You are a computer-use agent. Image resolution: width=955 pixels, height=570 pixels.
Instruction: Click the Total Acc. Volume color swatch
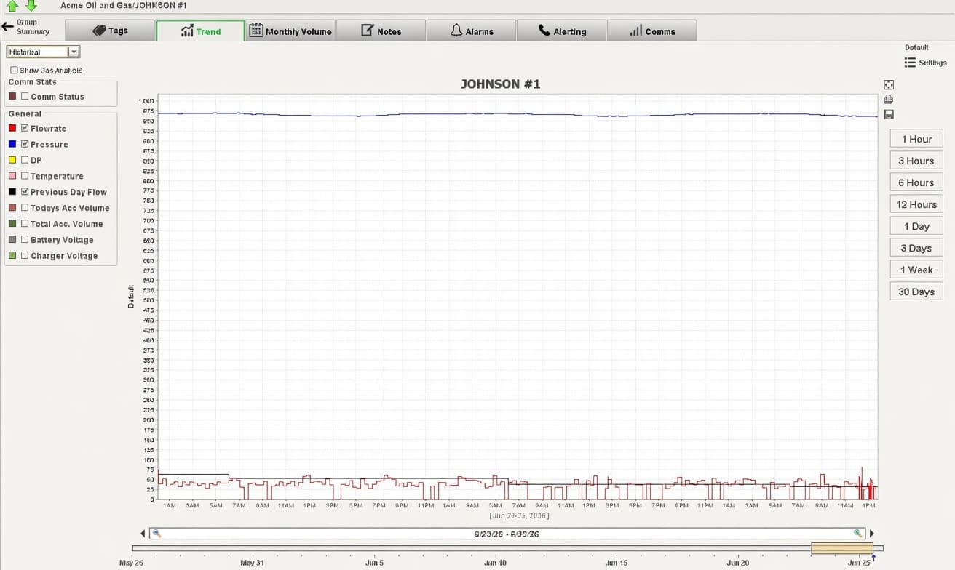point(12,224)
